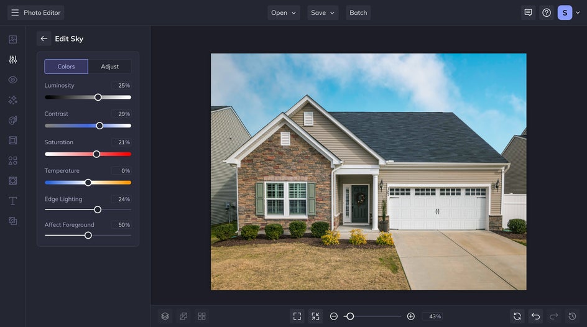This screenshot has width=587, height=327.
Task: Zoom in with the plus icon
Action: coord(410,316)
